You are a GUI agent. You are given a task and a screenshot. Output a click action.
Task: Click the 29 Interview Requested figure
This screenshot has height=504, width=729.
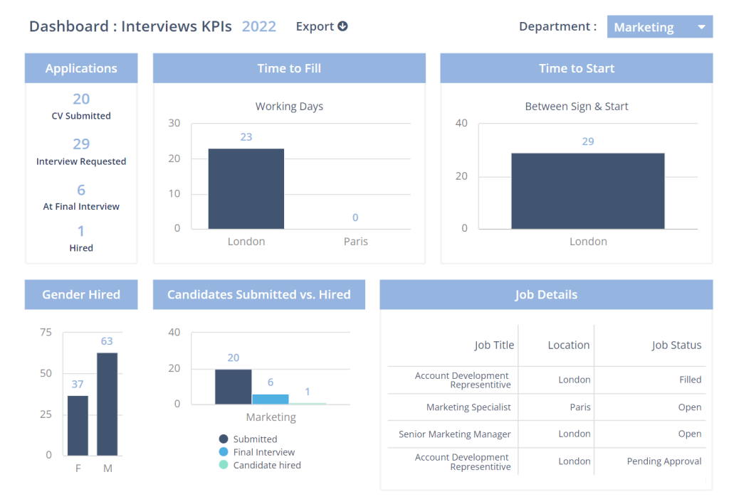click(x=81, y=144)
